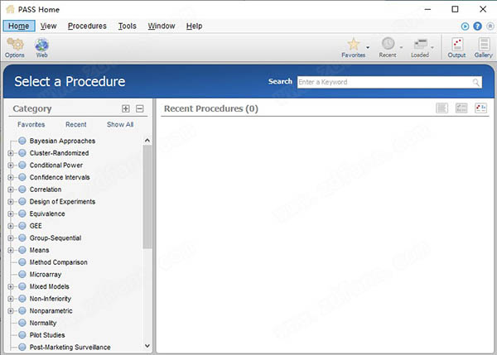Switch Recent Procedures to thumbnail view icon
Image resolution: width=497 pixels, height=355 pixels.
[480, 108]
